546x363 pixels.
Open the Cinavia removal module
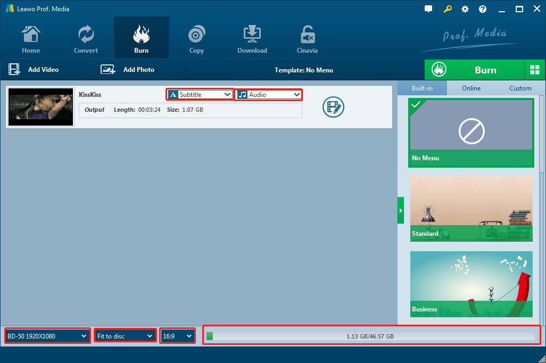pos(307,39)
